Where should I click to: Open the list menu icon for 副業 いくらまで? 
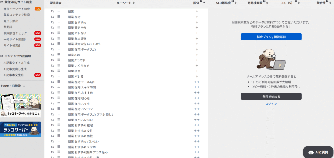(59, 66)
